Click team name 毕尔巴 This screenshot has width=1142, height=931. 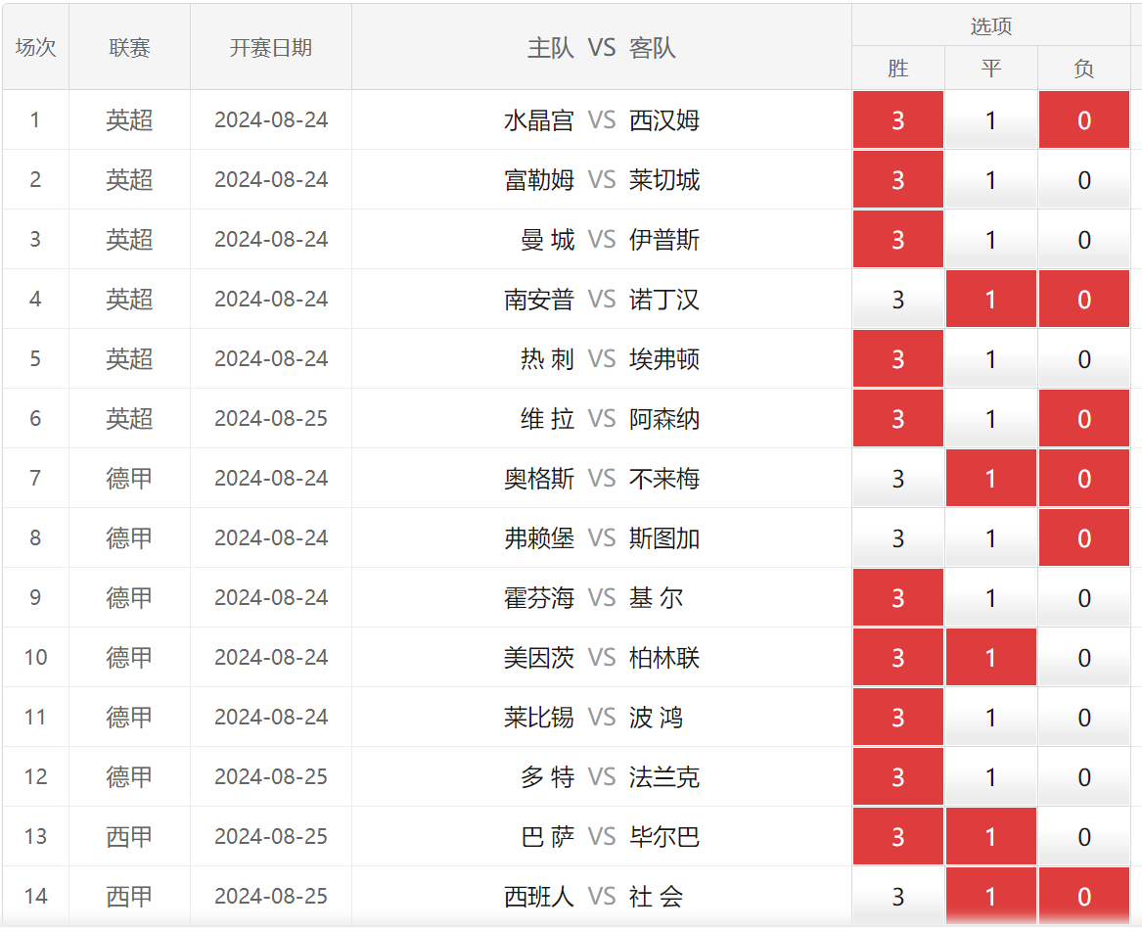click(664, 837)
